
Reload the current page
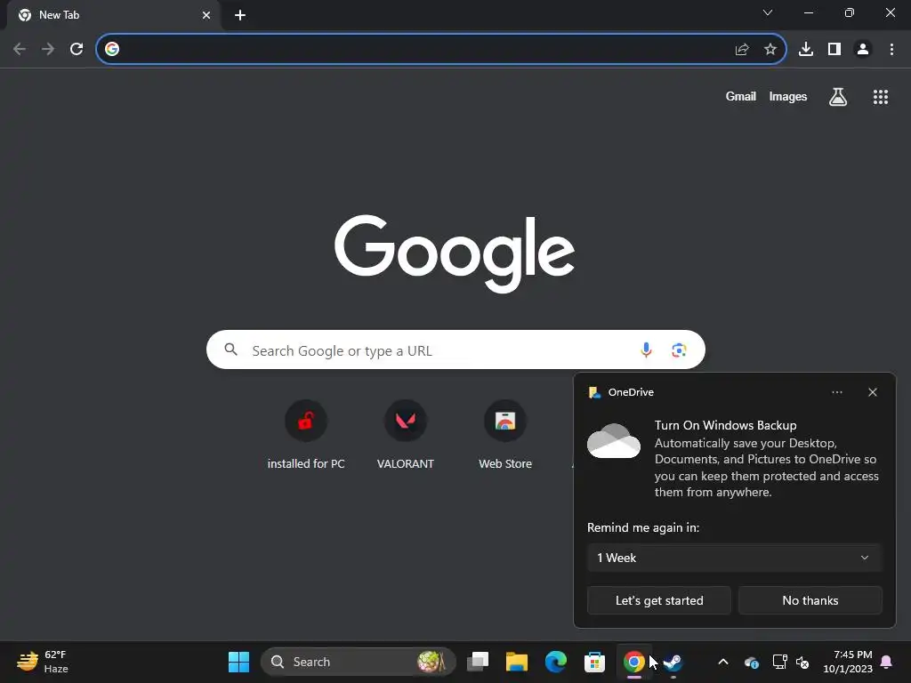(77, 50)
